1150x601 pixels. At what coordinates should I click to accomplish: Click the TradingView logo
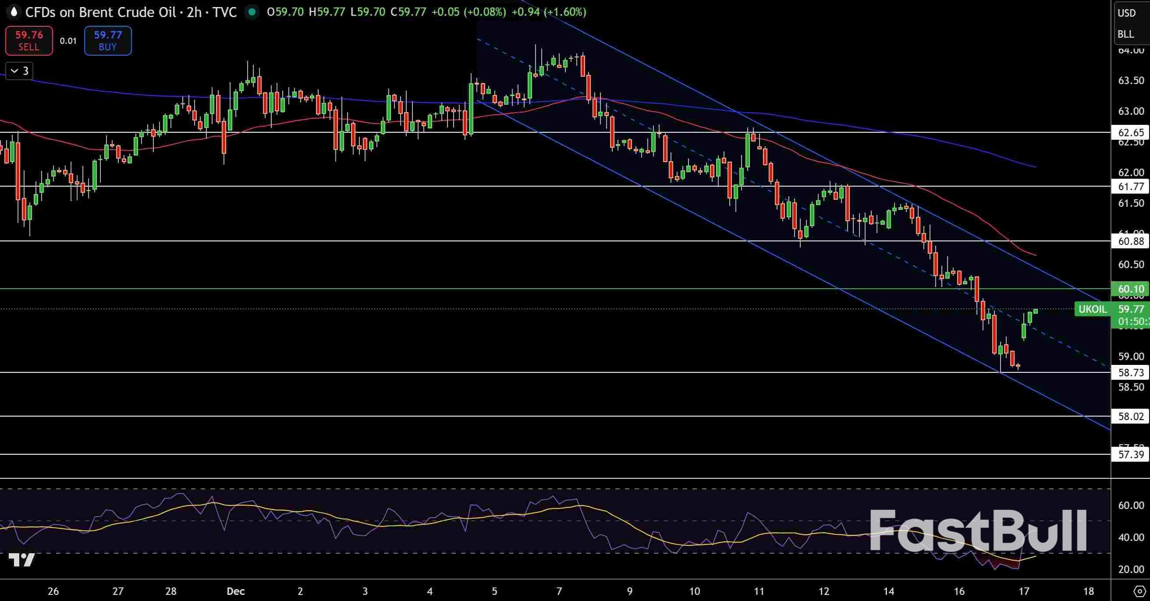point(21,559)
